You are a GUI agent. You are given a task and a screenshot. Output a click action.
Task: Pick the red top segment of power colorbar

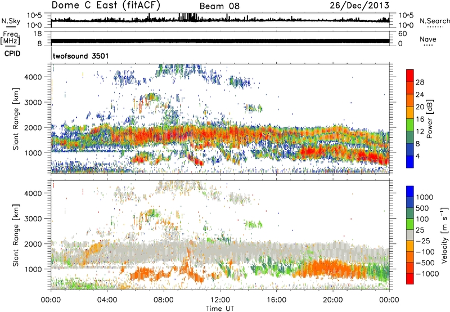click(x=410, y=76)
